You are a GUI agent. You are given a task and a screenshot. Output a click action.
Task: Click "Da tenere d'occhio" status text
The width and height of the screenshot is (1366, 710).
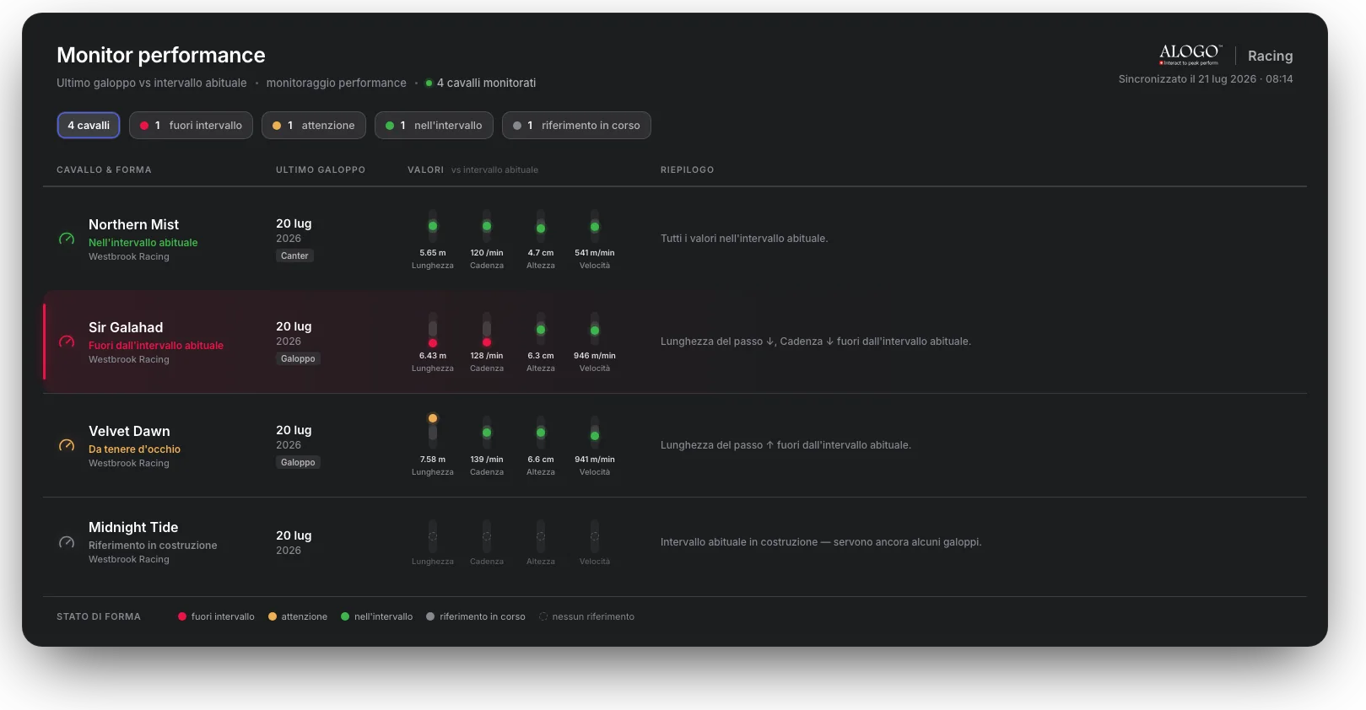134,449
